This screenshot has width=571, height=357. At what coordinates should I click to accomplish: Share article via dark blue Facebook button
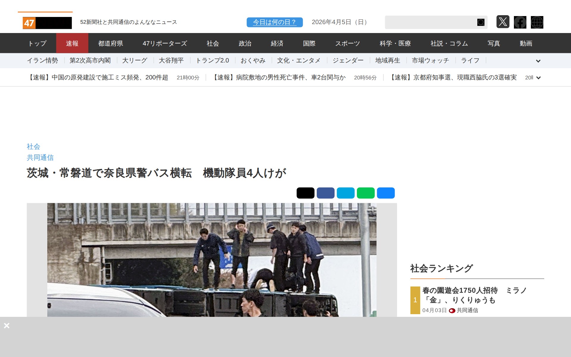[x=325, y=193]
